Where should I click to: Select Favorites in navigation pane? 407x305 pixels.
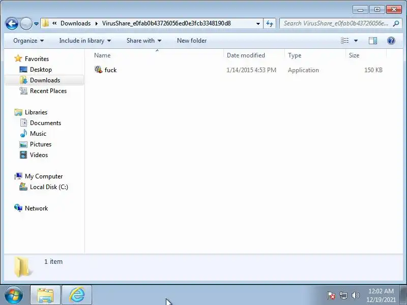(x=37, y=59)
